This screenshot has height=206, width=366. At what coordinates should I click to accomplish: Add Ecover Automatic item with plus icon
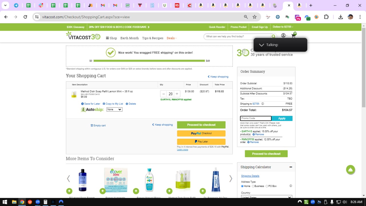(103, 191)
